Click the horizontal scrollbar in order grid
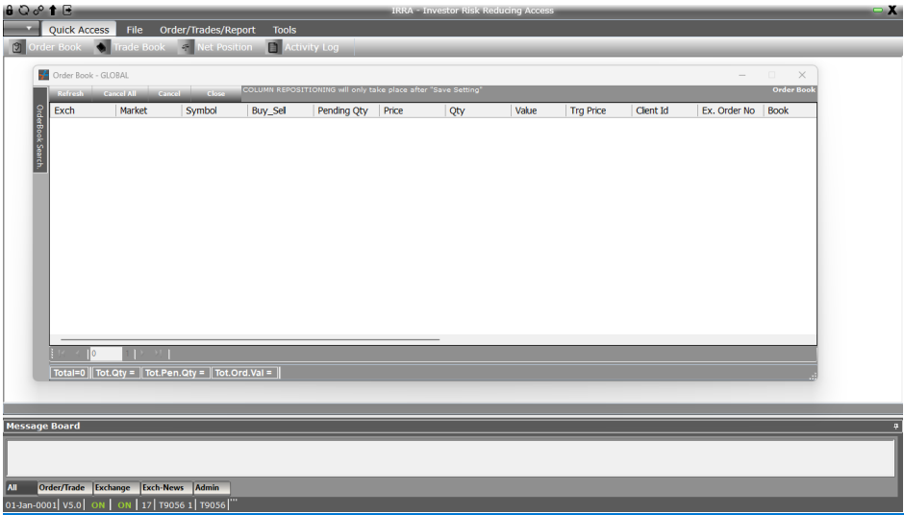Image resolution: width=904 pixels, height=515 pixels. (x=250, y=339)
